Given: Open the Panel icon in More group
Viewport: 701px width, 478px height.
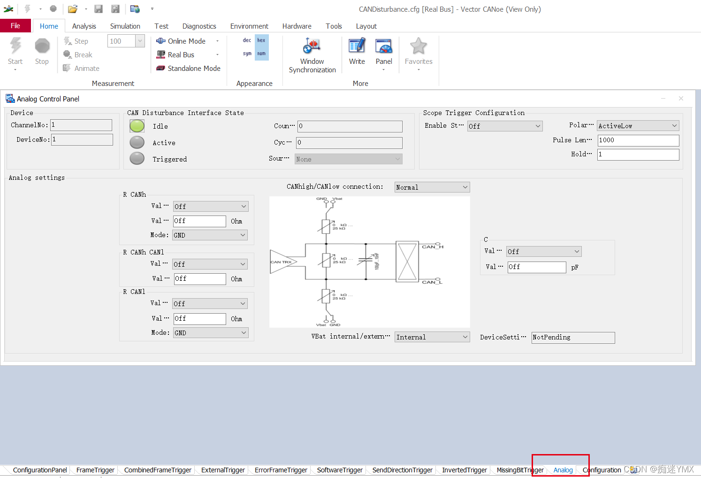Looking at the screenshot, I should pos(384,46).
